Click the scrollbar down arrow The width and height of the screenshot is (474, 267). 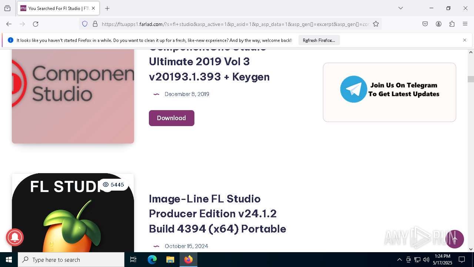coord(471,249)
